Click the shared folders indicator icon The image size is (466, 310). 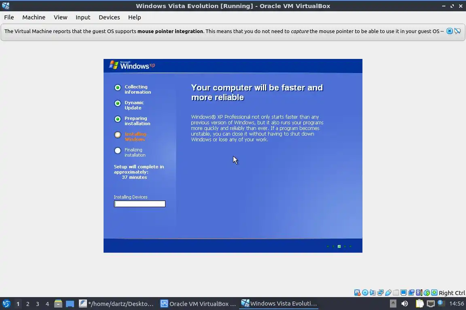coord(396,293)
